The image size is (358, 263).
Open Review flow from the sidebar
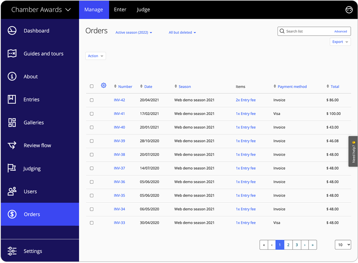pos(11,145)
